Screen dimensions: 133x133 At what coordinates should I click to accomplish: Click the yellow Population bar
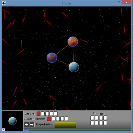point(65,125)
